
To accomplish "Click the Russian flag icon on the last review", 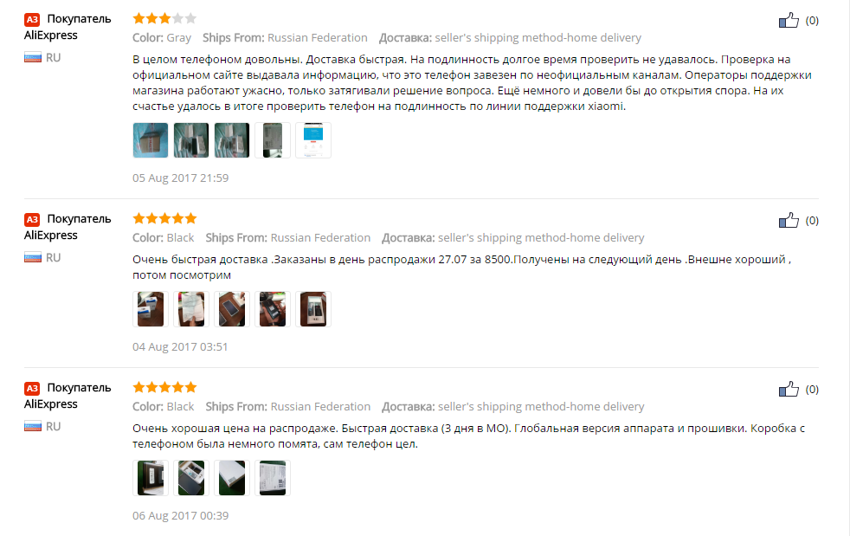I will [33, 426].
